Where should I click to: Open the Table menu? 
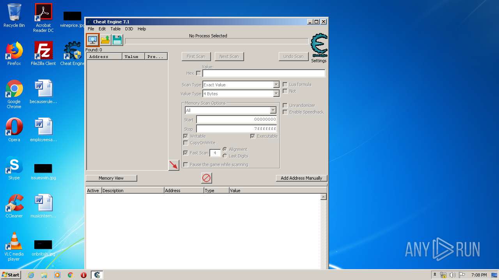[115, 29]
